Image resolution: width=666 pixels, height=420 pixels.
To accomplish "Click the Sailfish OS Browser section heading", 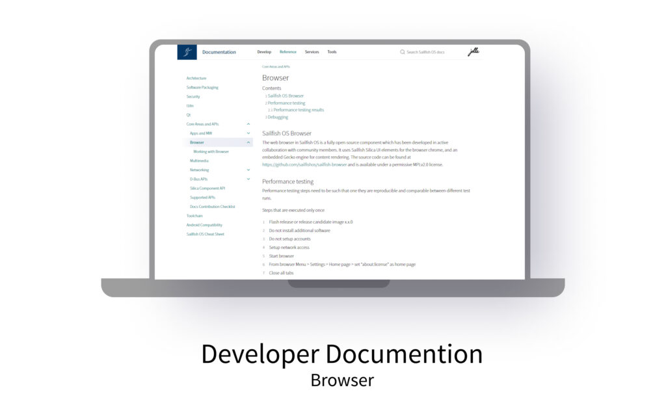I will click(287, 133).
